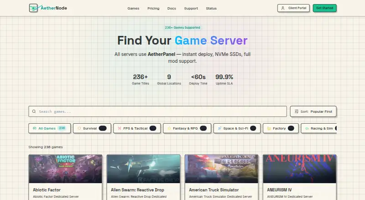Image resolution: width=365 pixels, height=200 pixels.
Task: Filter by Factory category
Action: 281,128
